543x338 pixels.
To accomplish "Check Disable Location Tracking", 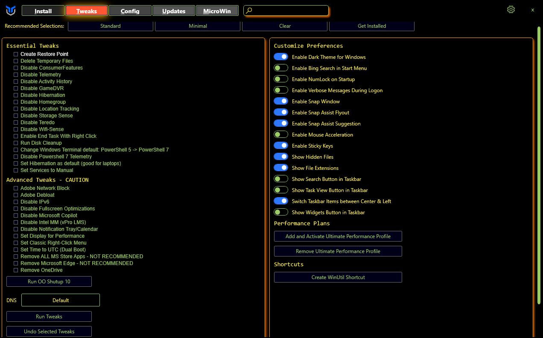I will click(16, 109).
